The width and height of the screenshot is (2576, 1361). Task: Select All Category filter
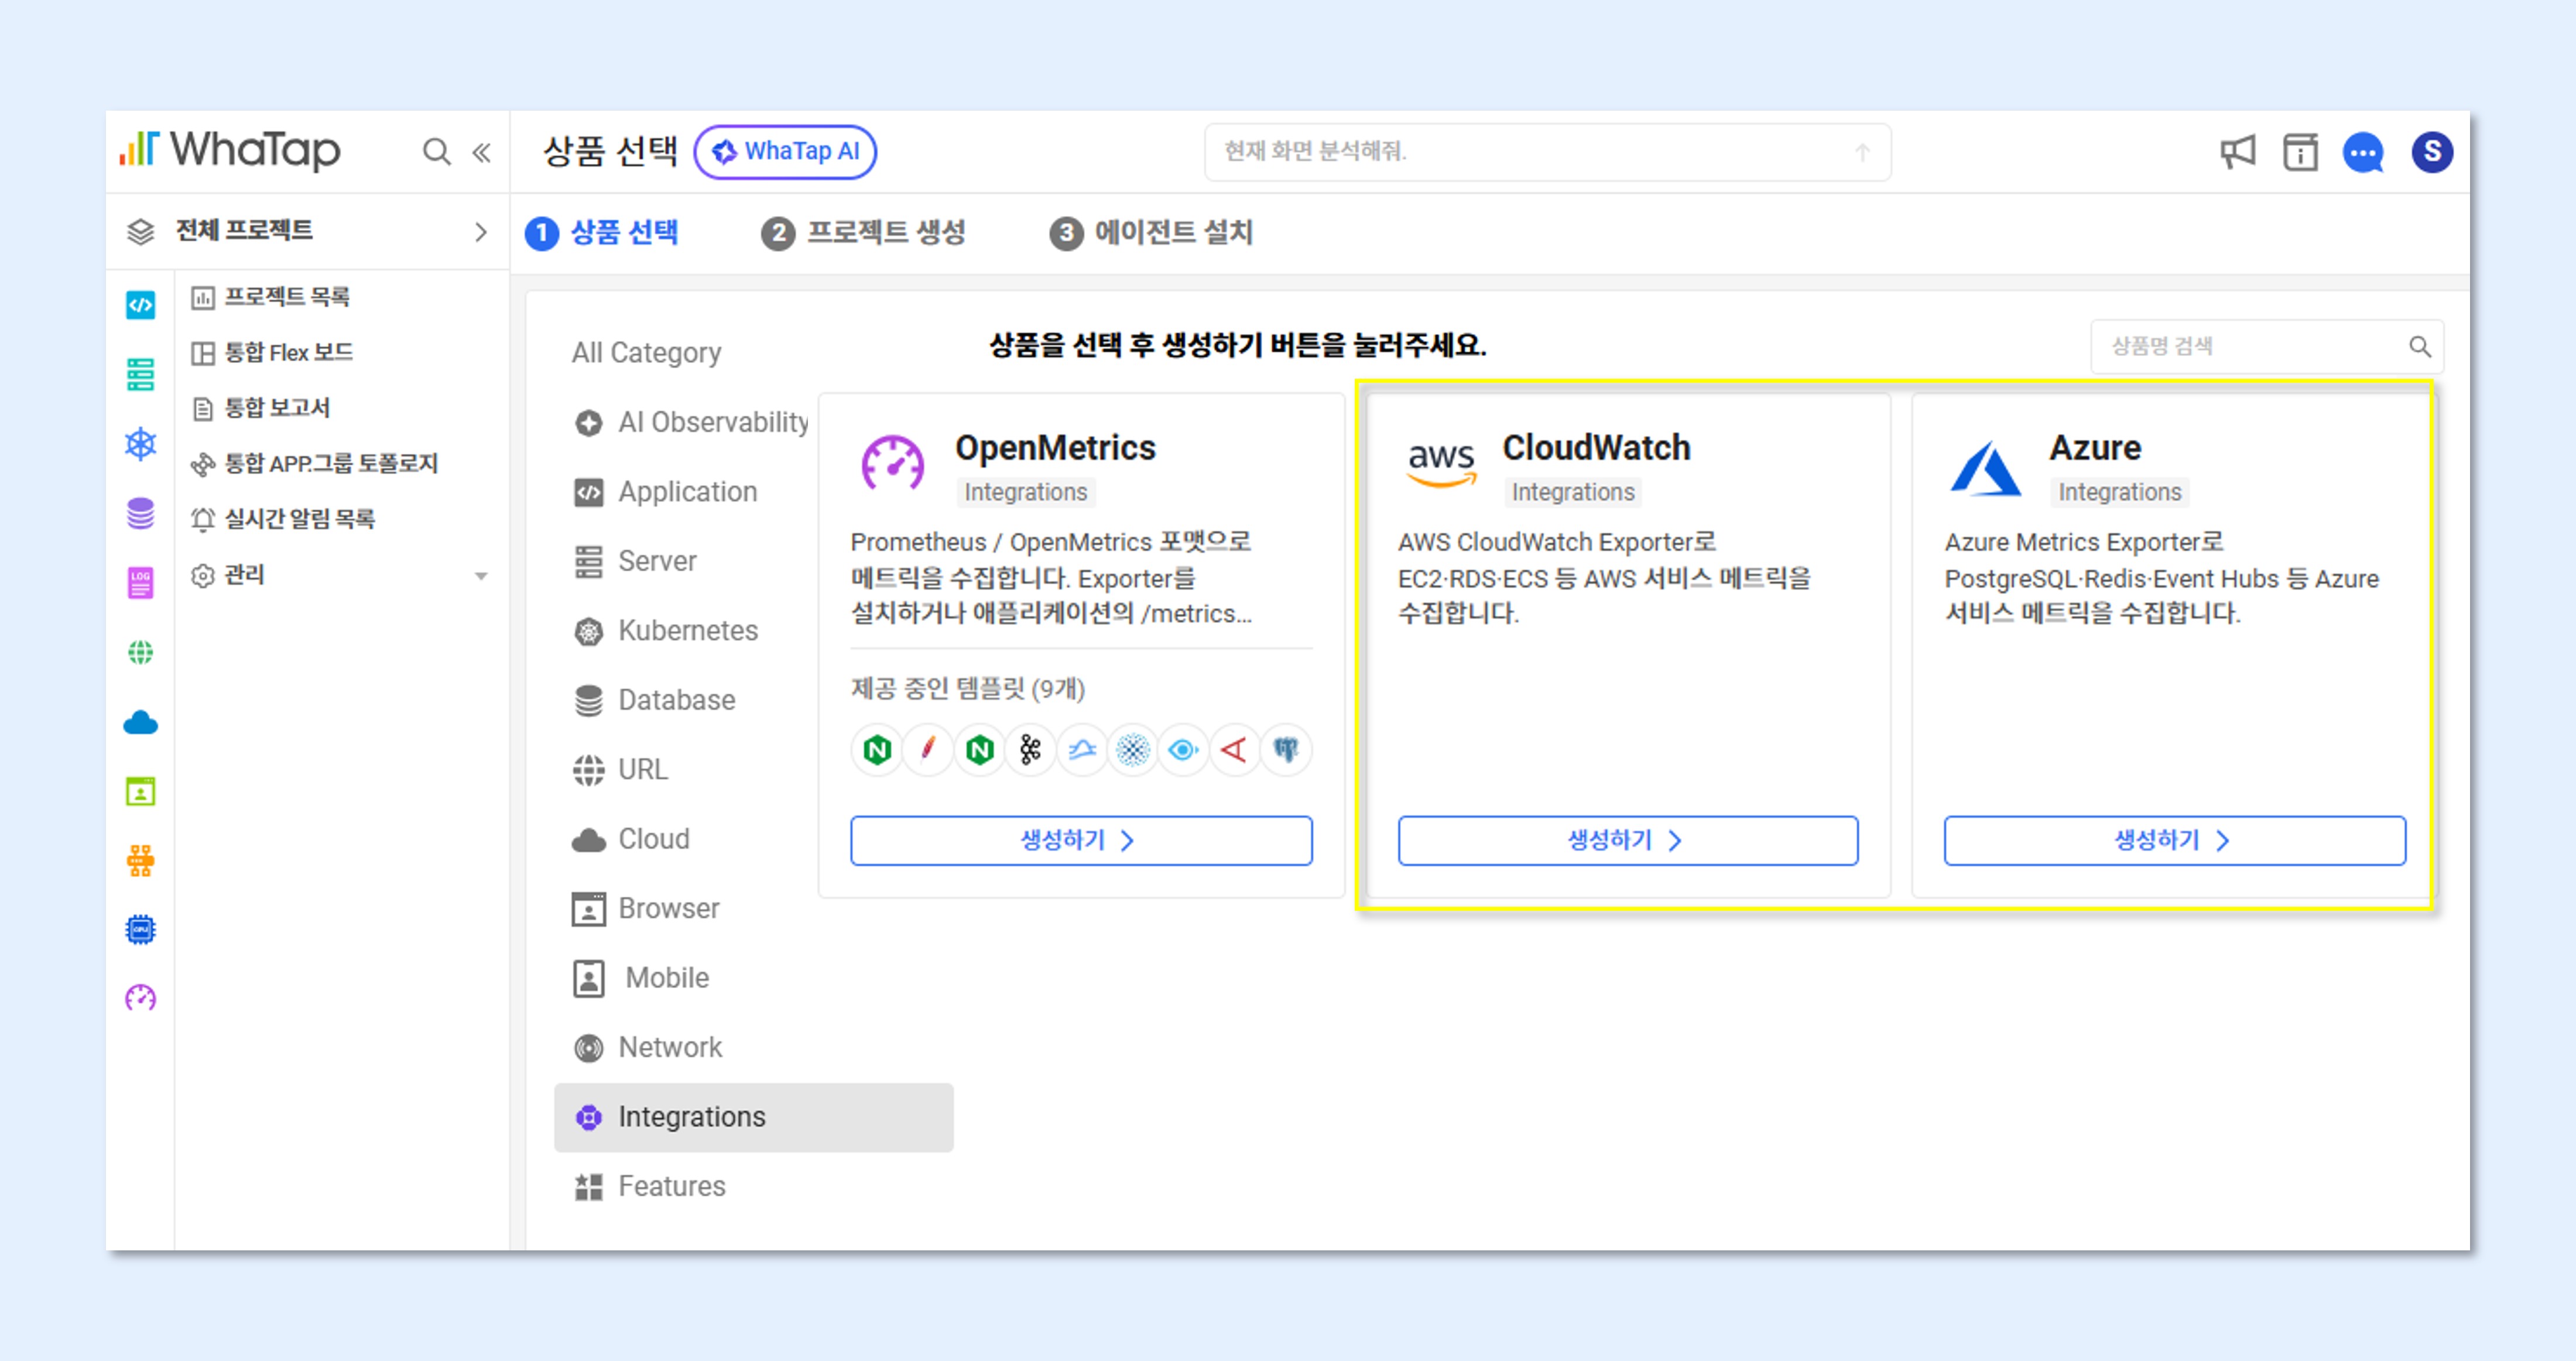click(646, 352)
